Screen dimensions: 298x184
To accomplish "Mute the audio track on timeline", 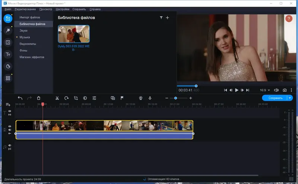I will pyautogui.click(x=10, y=146).
